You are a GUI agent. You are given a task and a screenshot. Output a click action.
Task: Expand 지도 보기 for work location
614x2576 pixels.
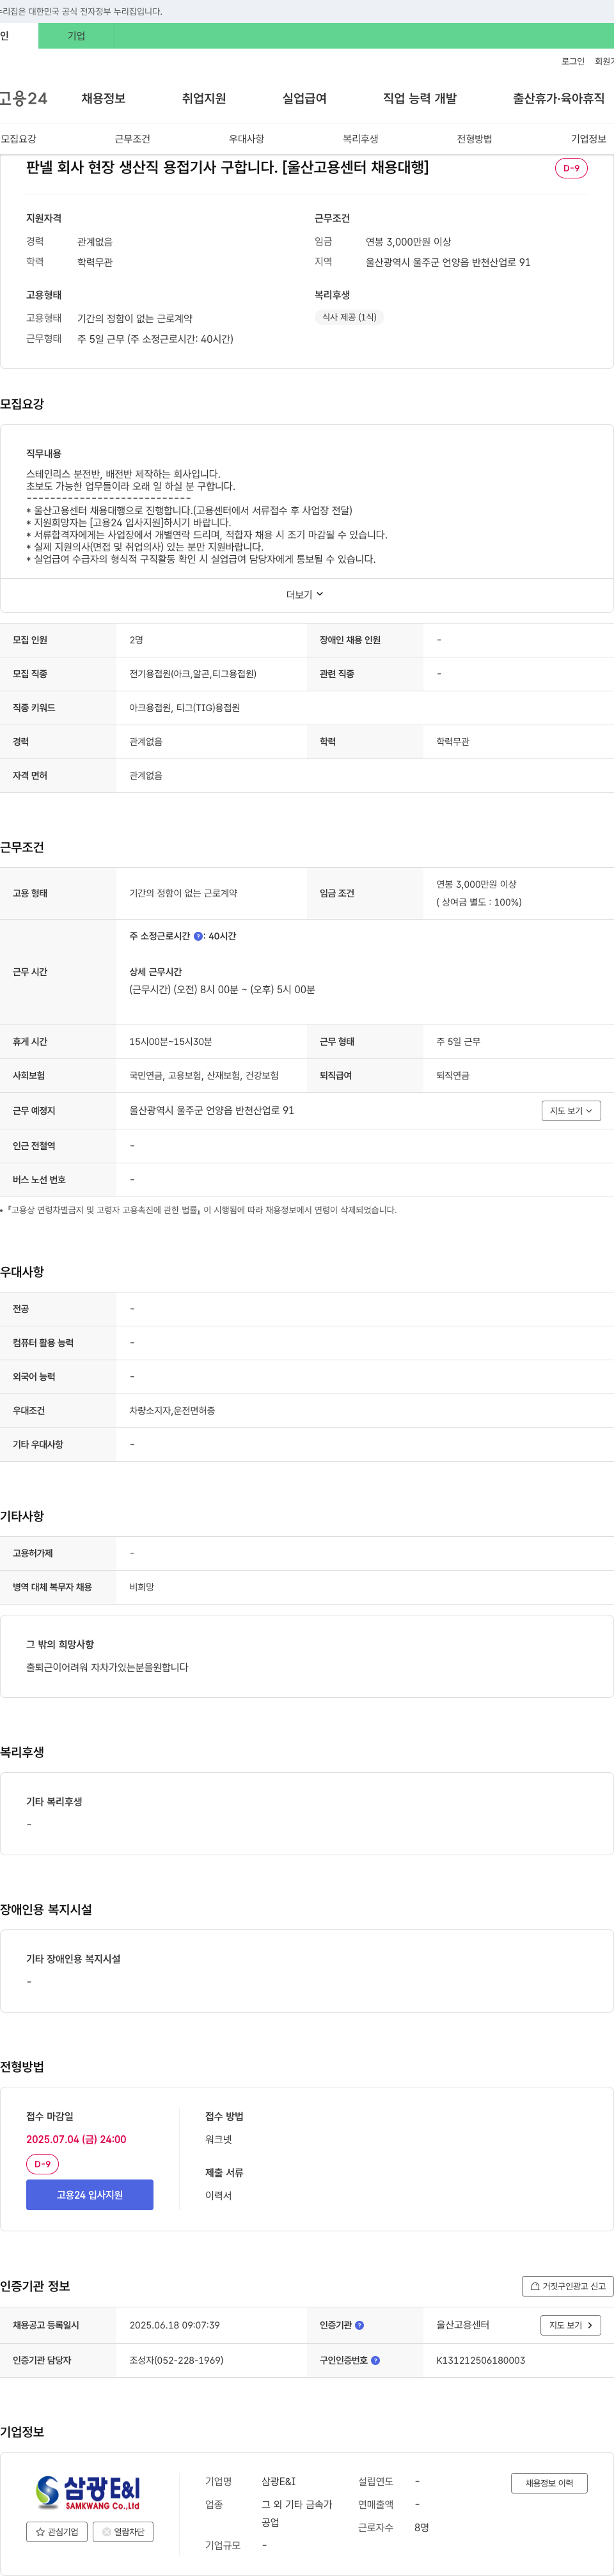[x=571, y=1110]
